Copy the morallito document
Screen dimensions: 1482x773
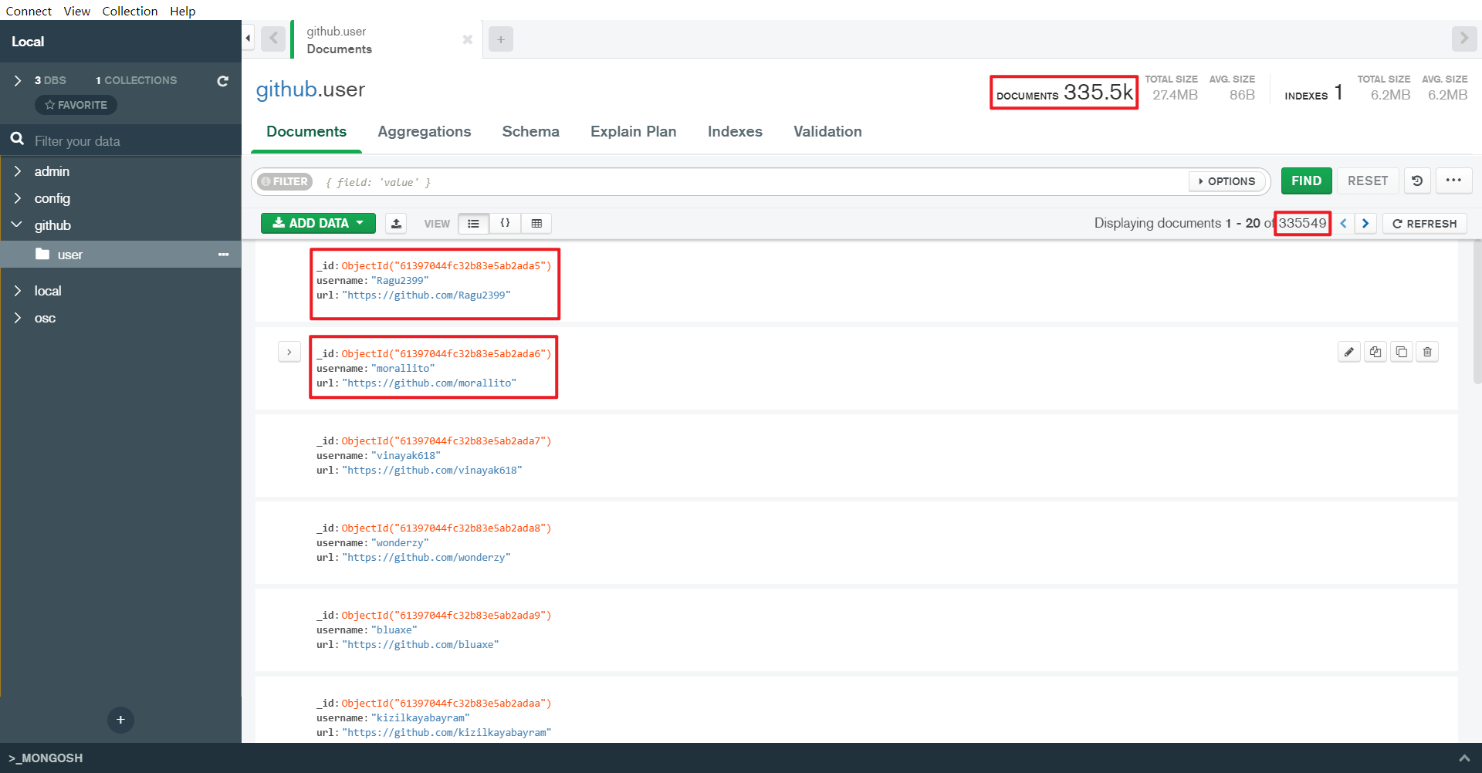coord(1375,352)
